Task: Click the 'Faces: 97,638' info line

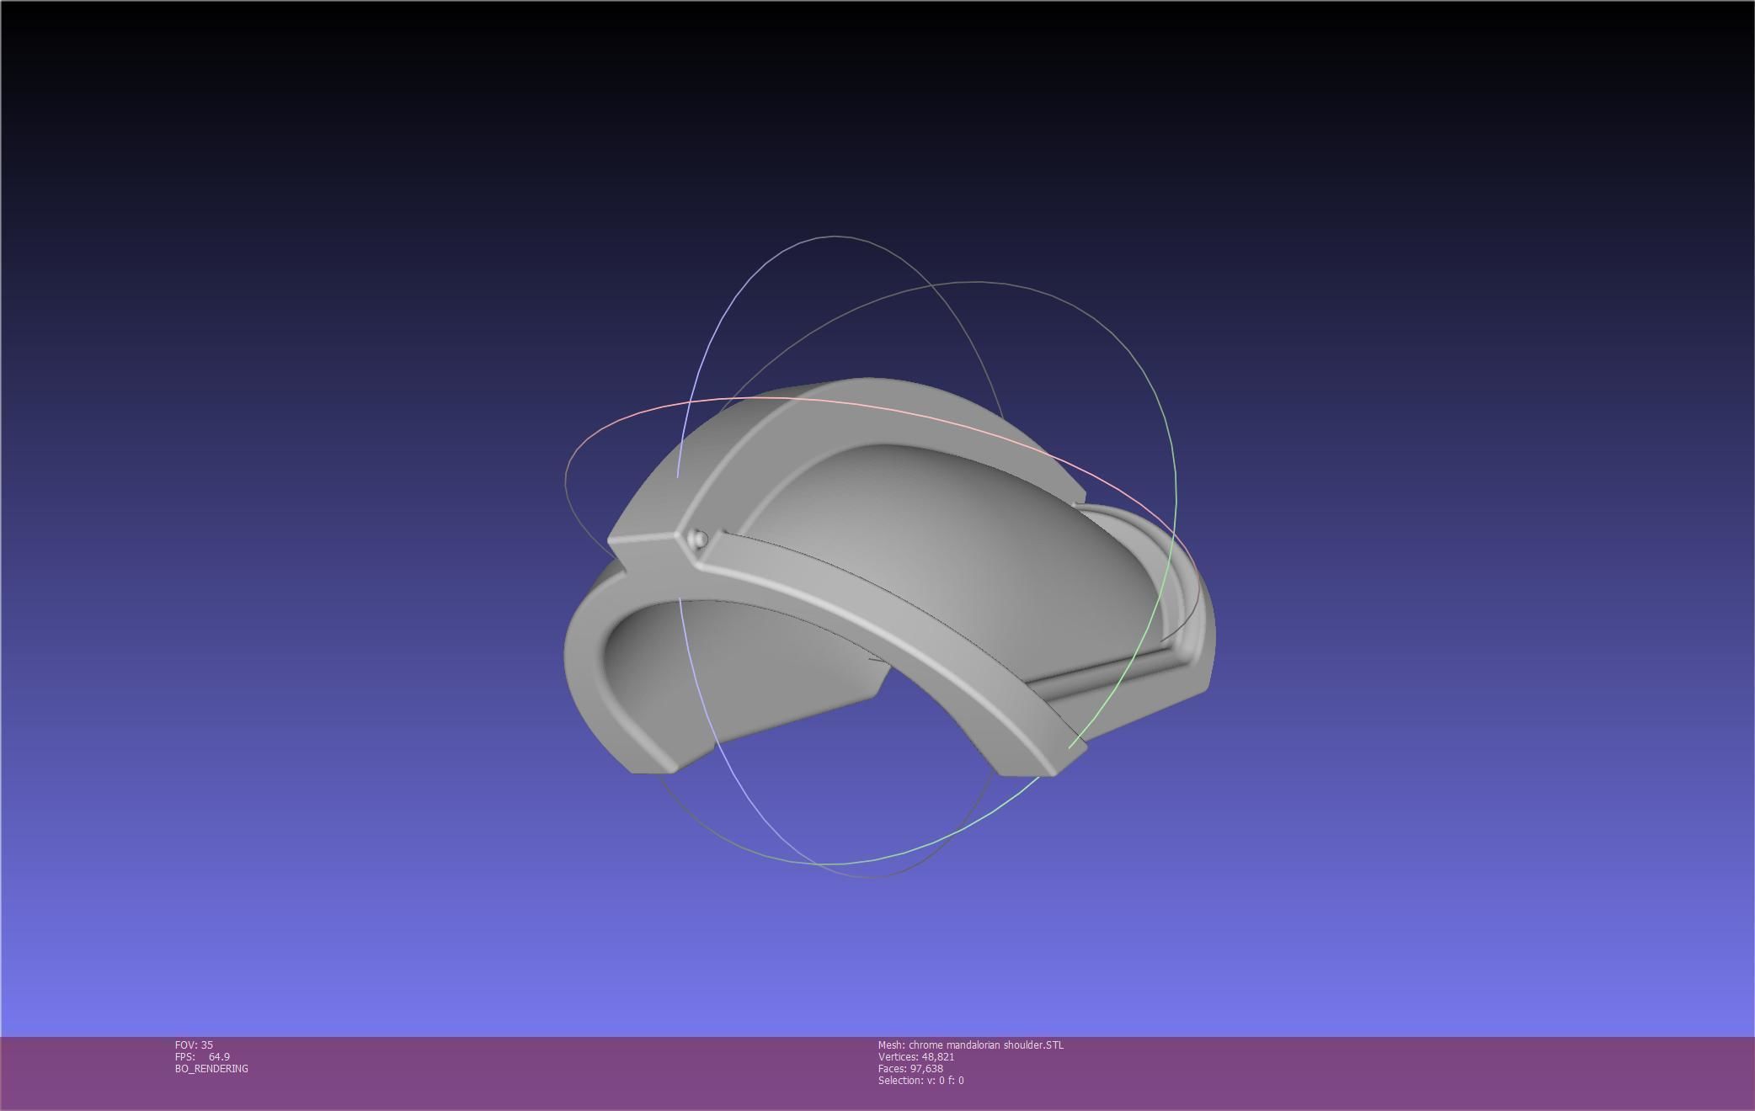Action: tap(910, 1068)
